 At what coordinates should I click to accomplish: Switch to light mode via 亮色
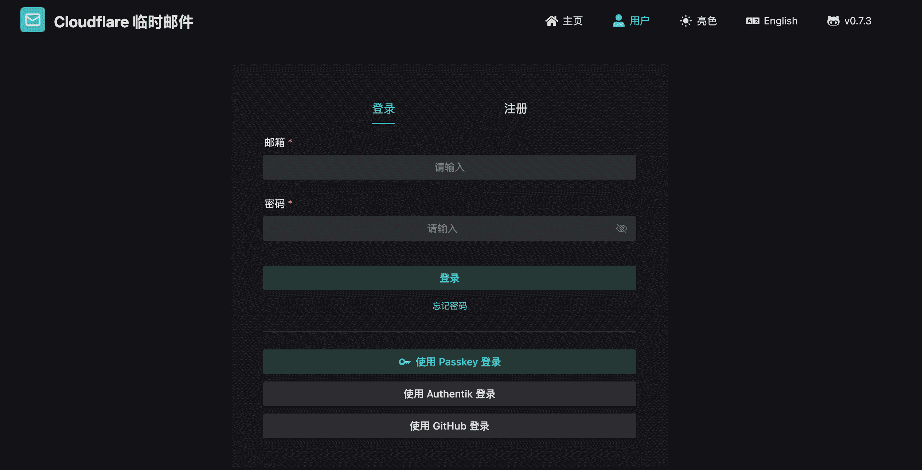point(706,21)
